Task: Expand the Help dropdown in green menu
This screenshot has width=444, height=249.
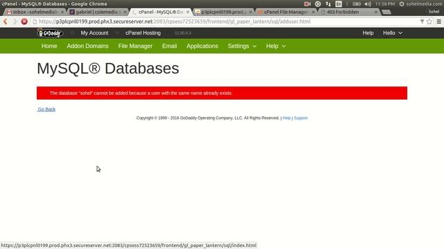Action: tap(276, 46)
